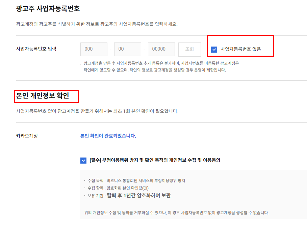Image resolution: width=307 pixels, height=227 pixels.
Task: Click the 본인 개인정보 확인 heading
Action: pyautogui.click(x=43, y=95)
